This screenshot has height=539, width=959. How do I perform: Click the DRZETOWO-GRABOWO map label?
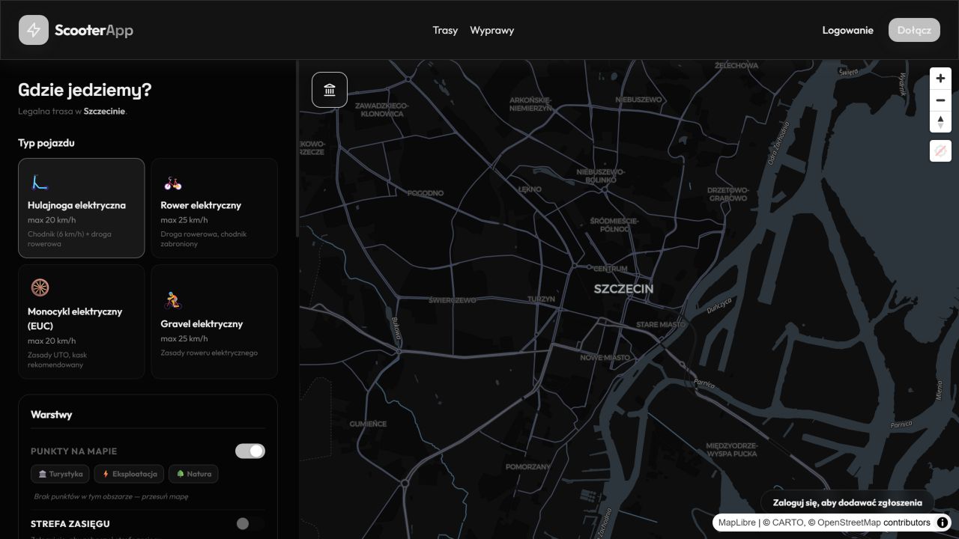(x=728, y=195)
